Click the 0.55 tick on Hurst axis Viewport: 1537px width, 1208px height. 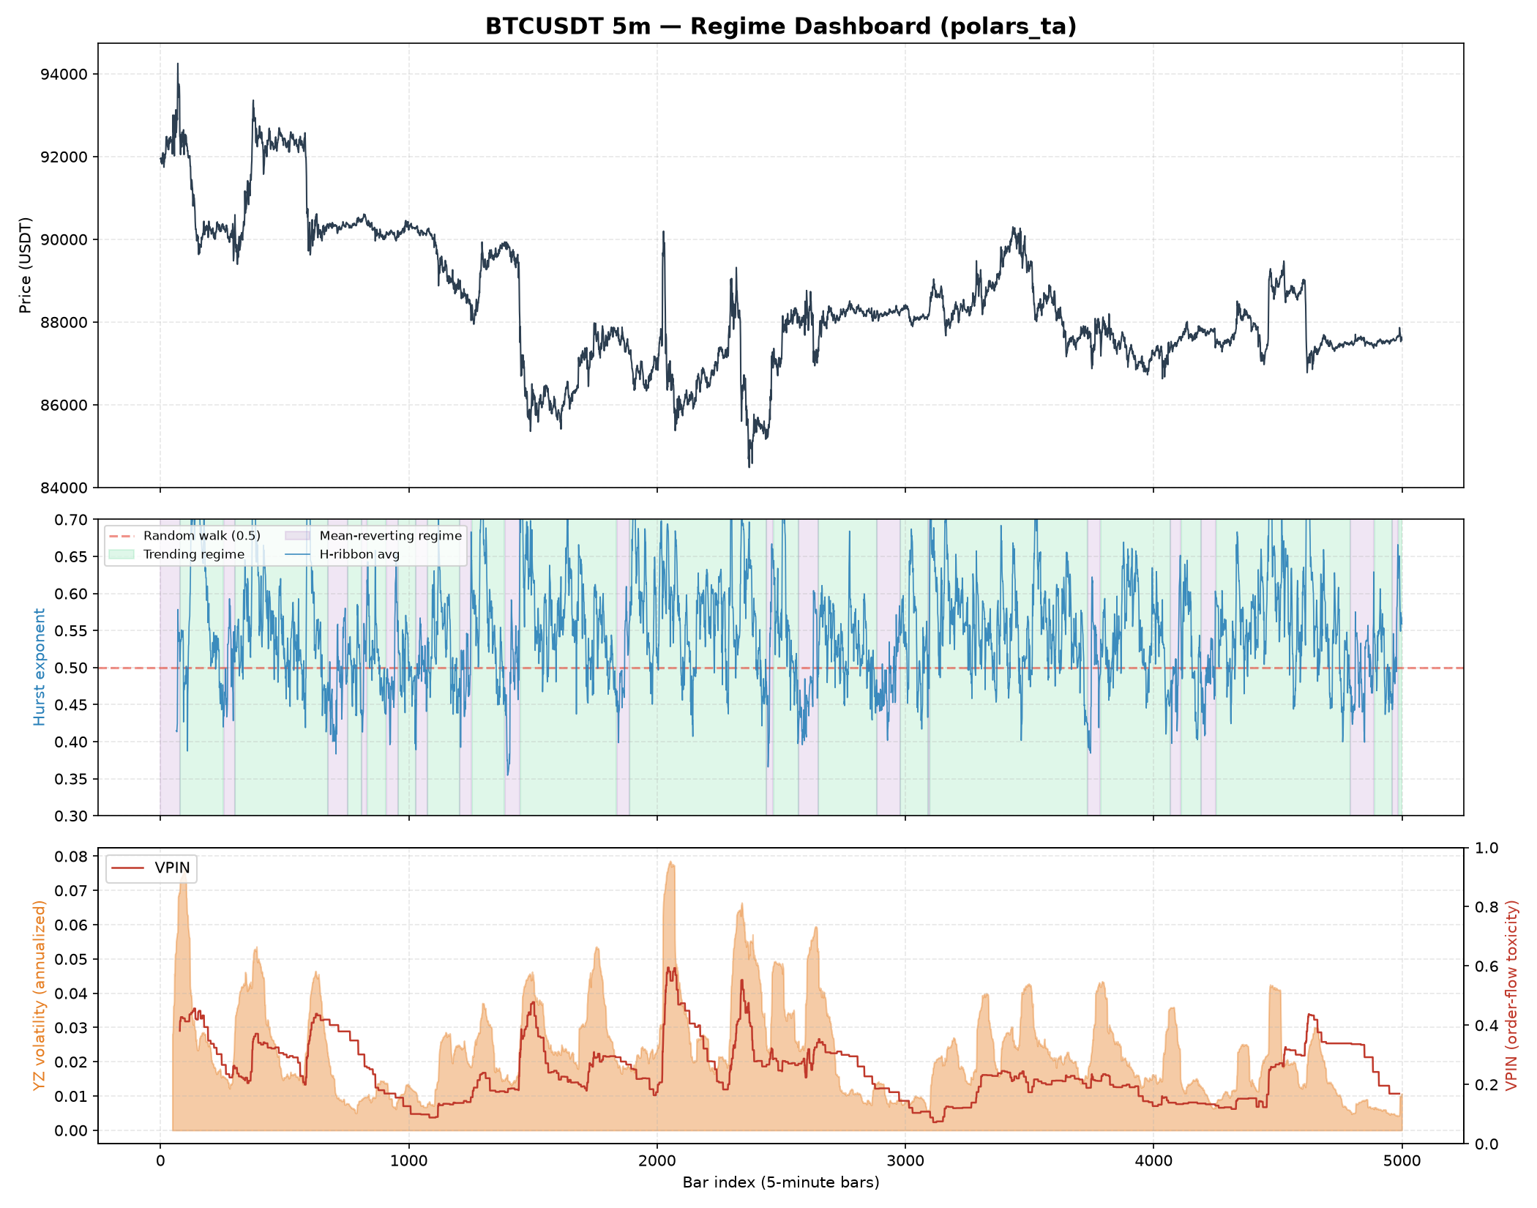(71, 631)
